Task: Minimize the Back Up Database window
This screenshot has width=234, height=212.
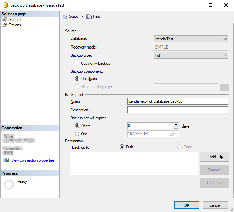Action: tap(195, 5)
